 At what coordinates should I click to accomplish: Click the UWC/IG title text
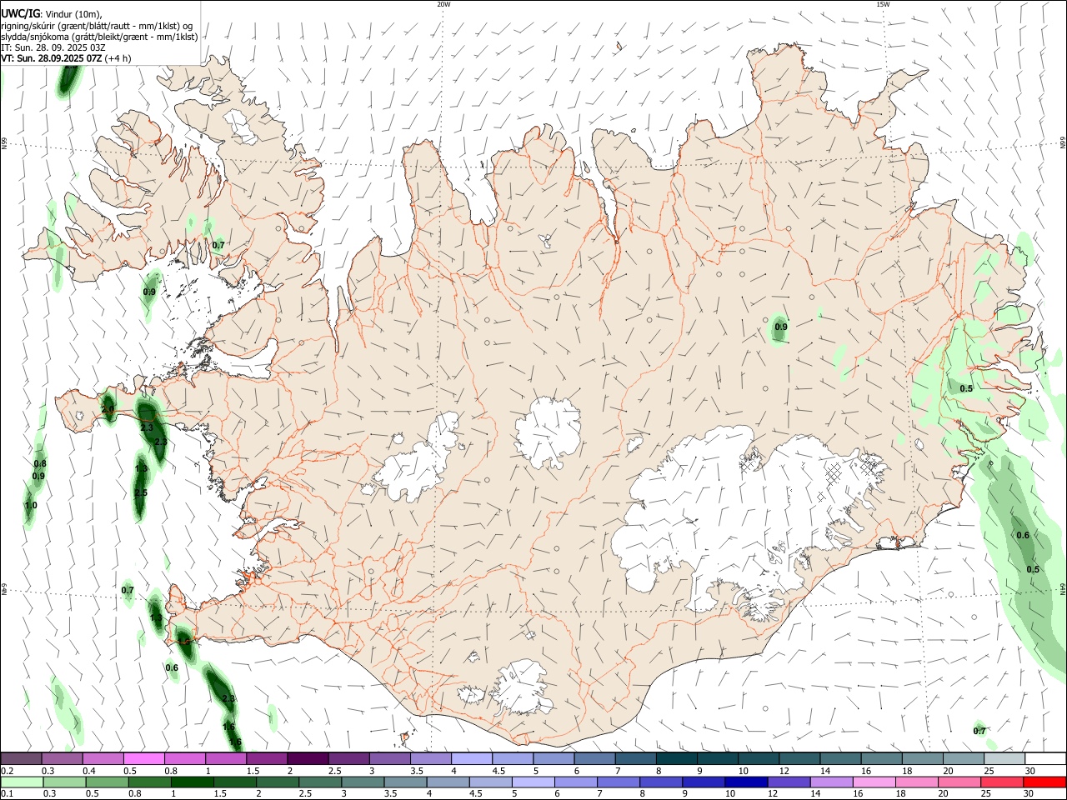[x=20, y=14]
